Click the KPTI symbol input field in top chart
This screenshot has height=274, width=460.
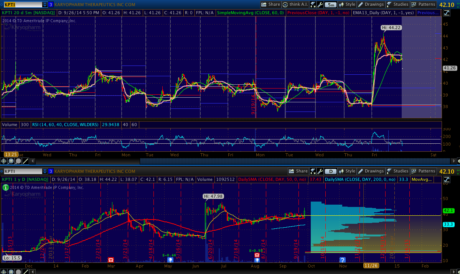coord(21,5)
